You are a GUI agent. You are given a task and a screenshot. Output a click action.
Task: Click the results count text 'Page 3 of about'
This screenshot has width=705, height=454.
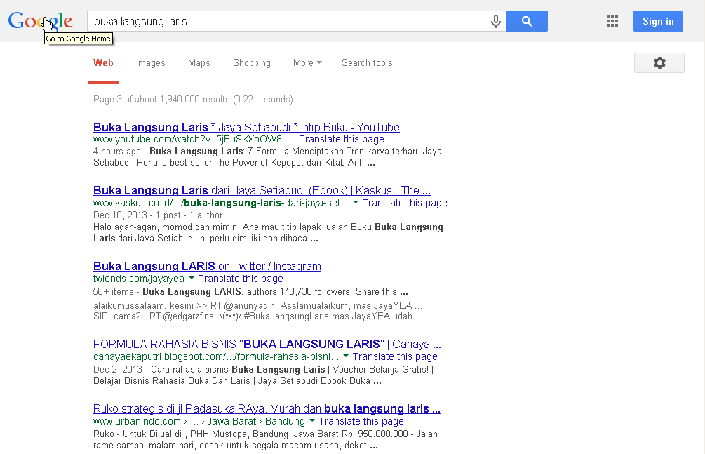coord(193,99)
